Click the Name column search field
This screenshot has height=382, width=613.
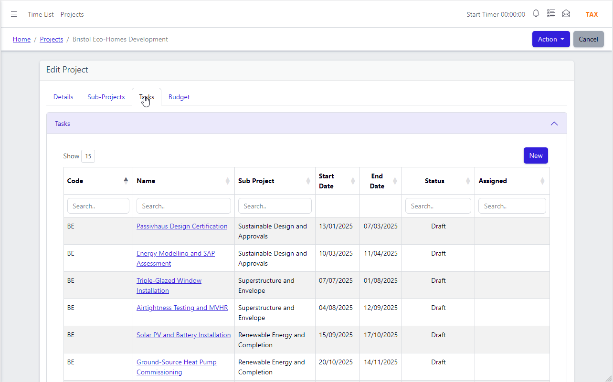click(184, 206)
